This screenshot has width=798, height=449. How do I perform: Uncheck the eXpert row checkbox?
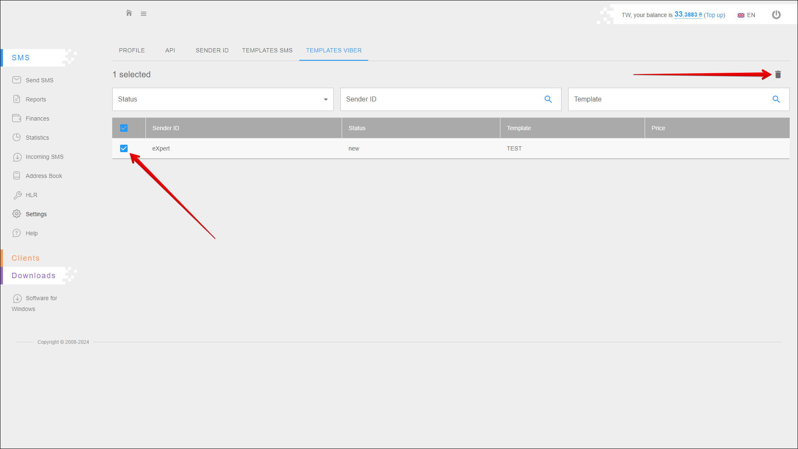(124, 148)
